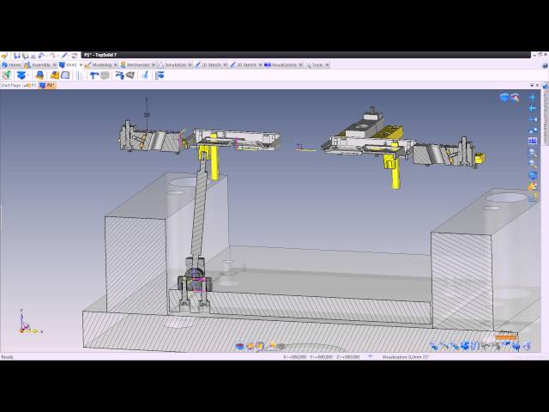Image resolution: width=549 pixels, height=412 pixels.
Task: Switch to the Mechanism tab
Action: coord(137,64)
